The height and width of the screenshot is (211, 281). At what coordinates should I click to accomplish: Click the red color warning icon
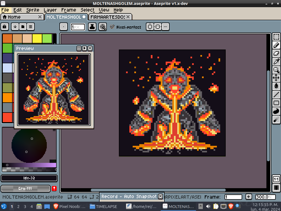[54, 189]
